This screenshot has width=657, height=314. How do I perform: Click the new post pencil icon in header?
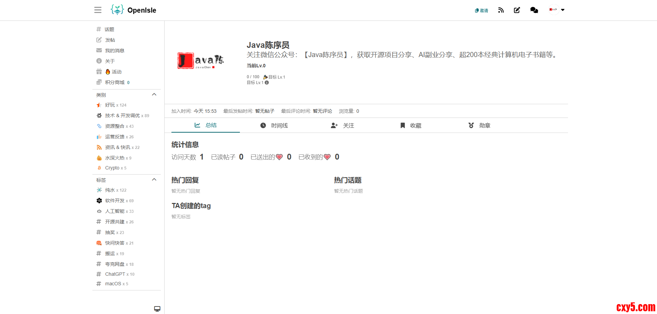517,10
